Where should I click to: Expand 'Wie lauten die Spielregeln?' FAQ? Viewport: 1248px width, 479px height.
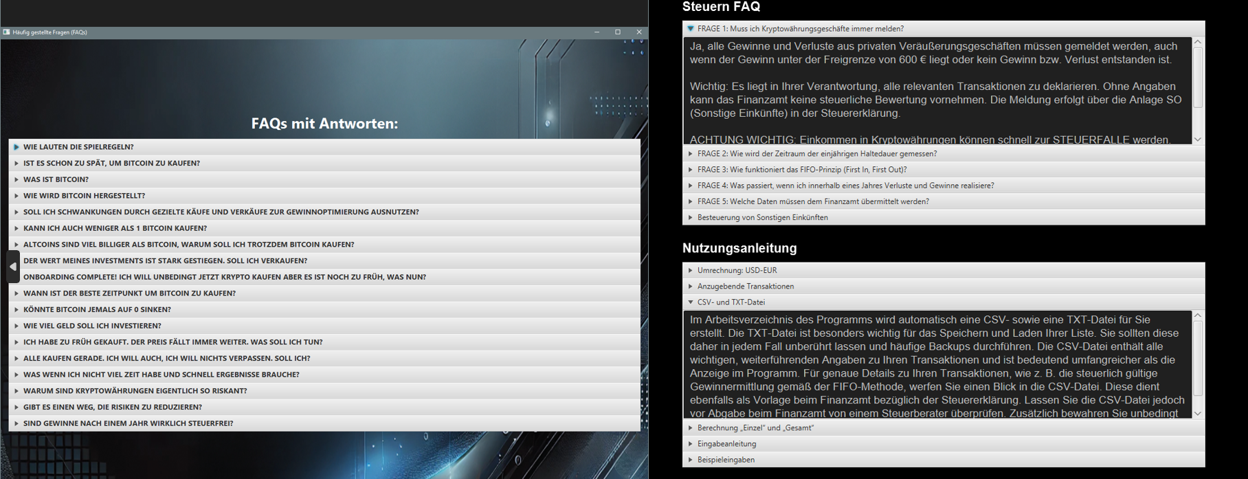coord(324,147)
